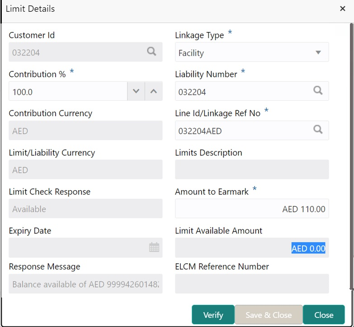354x327 pixels.
Task: Click the Limit Details title text
Action: click(30, 9)
